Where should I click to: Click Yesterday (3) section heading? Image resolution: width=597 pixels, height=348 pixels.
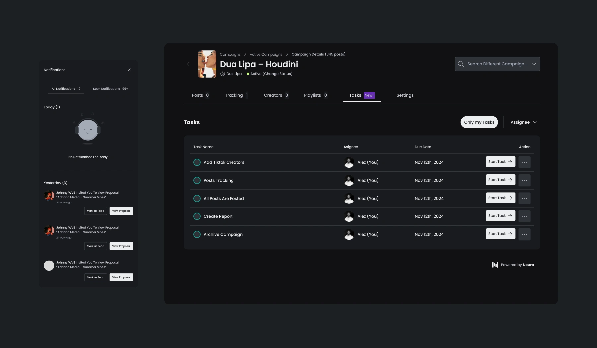(x=55, y=183)
